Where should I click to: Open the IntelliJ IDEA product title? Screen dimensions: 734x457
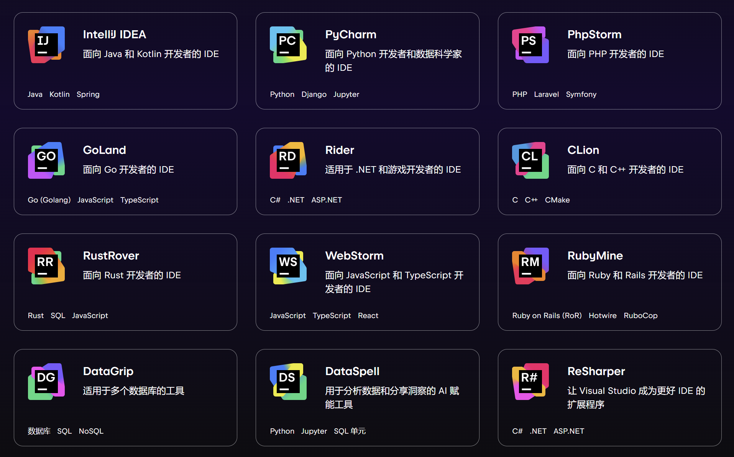click(x=115, y=34)
